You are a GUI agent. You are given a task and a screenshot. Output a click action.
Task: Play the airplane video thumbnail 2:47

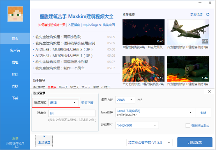(188, 32)
